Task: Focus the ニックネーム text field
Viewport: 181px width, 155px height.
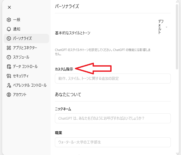Action: (x=113, y=118)
